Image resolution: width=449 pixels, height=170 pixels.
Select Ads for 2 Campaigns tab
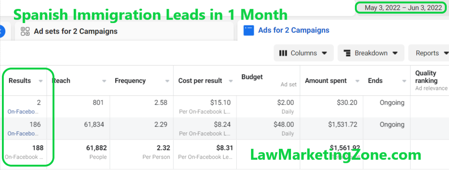click(293, 30)
